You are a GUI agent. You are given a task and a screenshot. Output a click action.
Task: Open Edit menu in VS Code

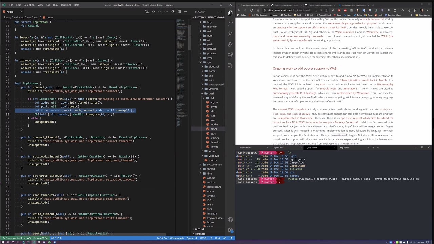(18, 5)
